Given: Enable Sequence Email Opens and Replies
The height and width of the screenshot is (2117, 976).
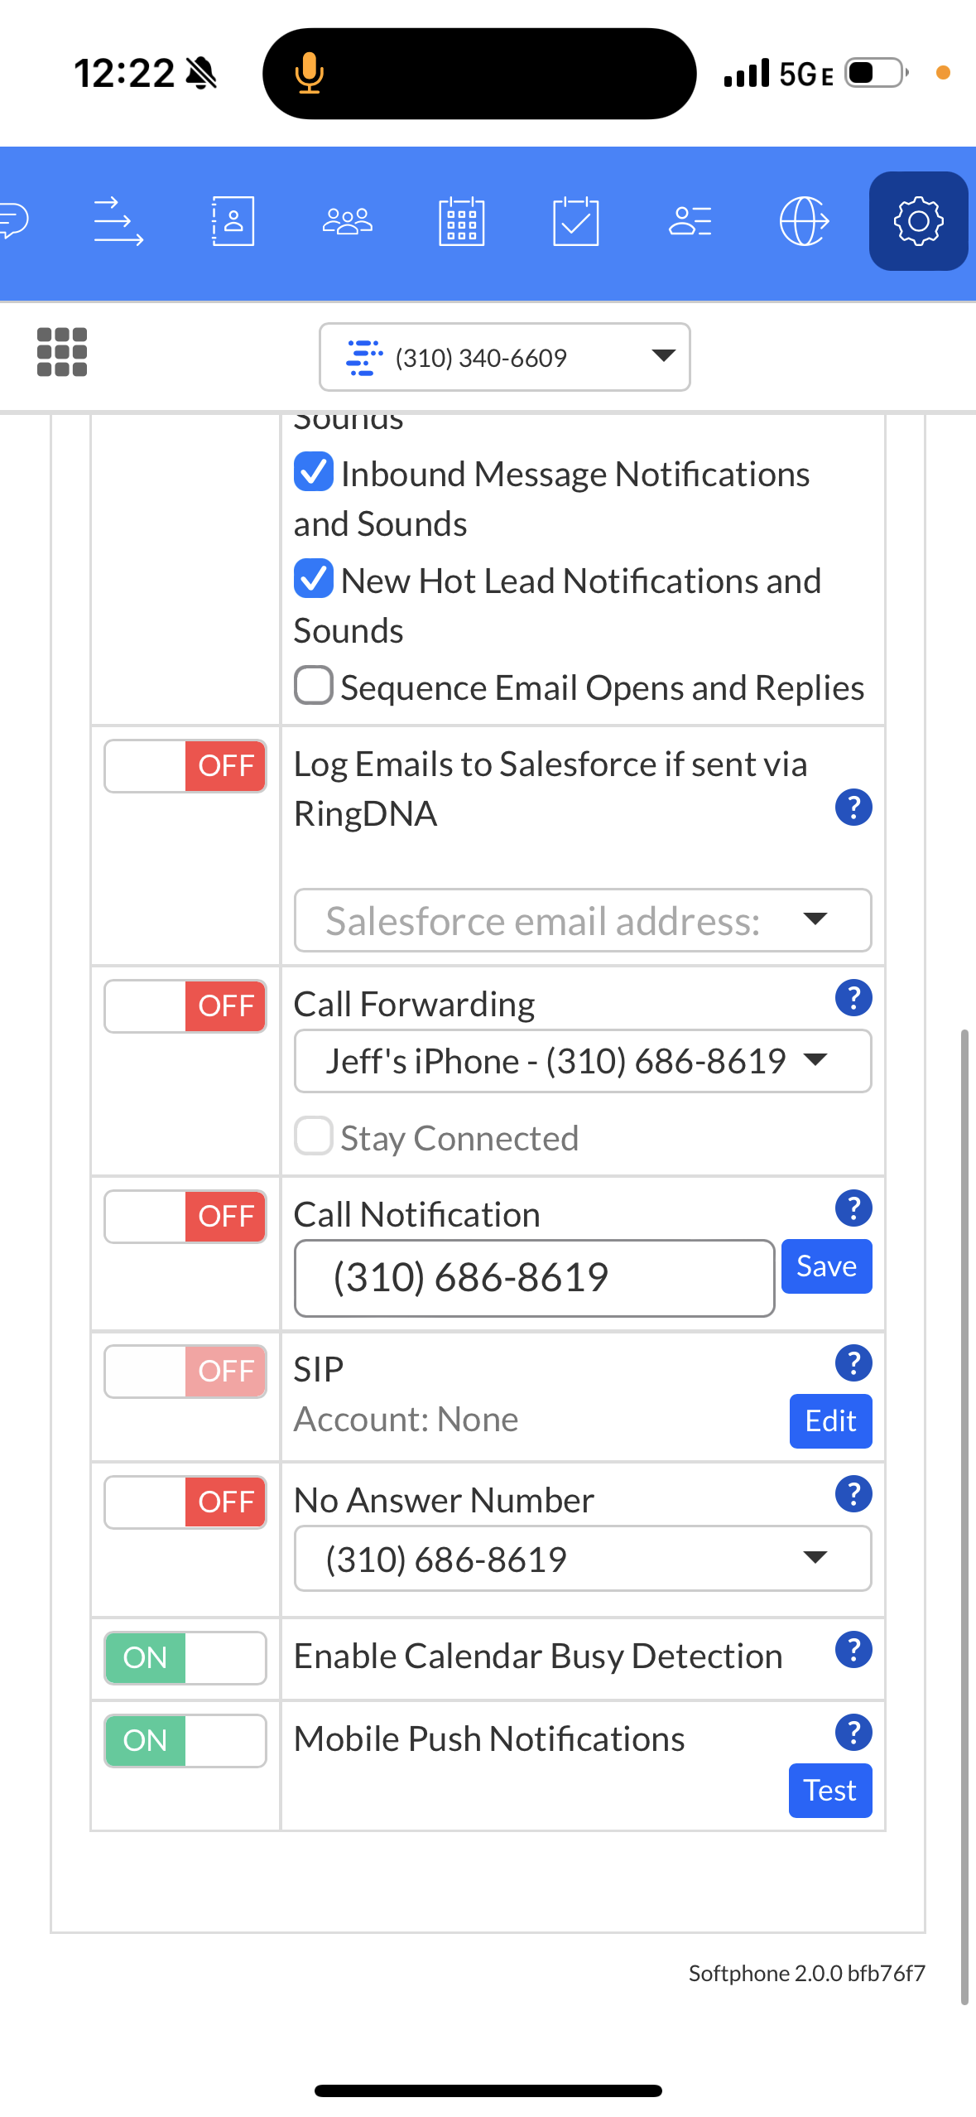Looking at the screenshot, I should click(x=314, y=686).
